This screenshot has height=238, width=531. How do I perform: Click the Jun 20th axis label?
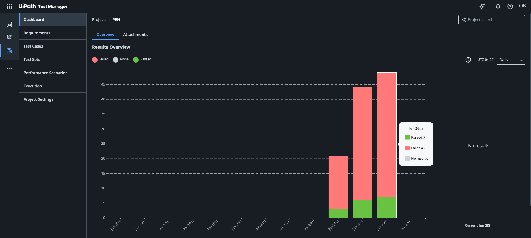tap(237, 225)
